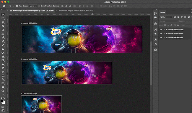Select the Frame tool
This screenshot has height=113, width=192.
[3, 33]
